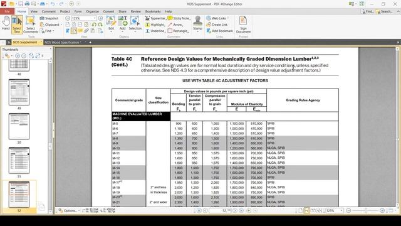
Task: Switch to the Organize ribbon tab
Action: [x=92, y=11]
